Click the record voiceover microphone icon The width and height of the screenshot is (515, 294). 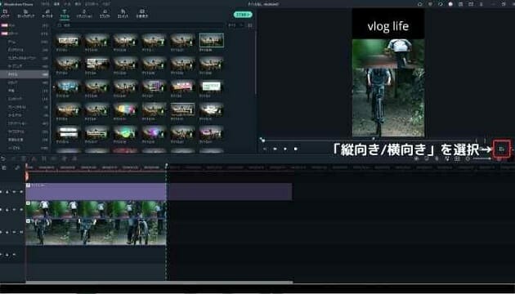(437, 158)
